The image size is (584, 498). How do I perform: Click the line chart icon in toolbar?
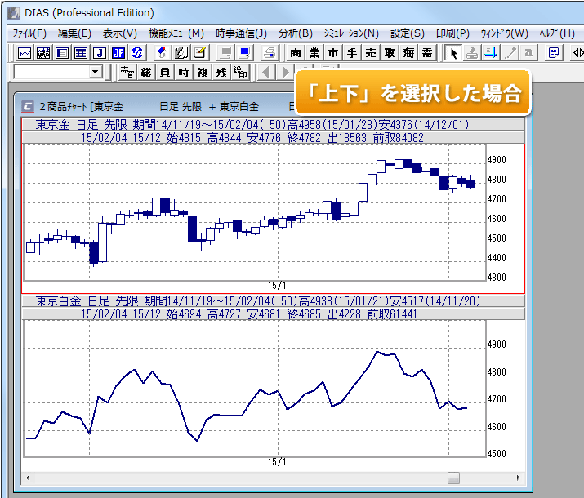(x=25, y=53)
